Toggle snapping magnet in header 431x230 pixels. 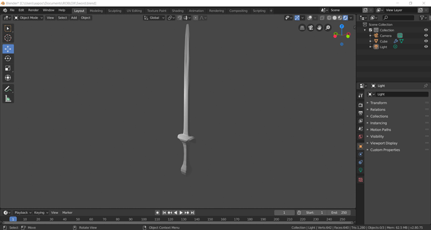point(179,18)
